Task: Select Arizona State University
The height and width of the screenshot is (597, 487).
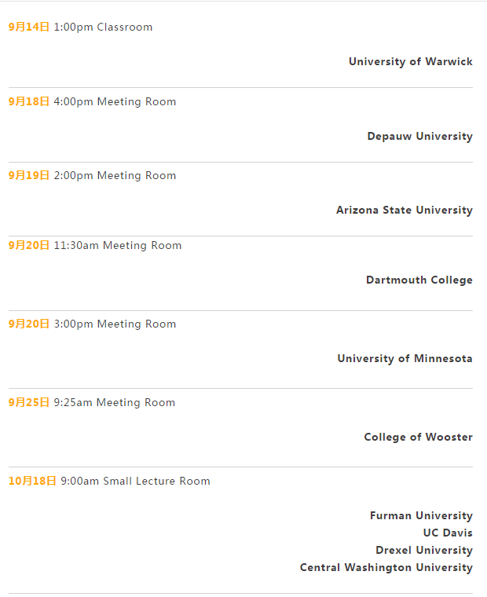Action: (404, 210)
